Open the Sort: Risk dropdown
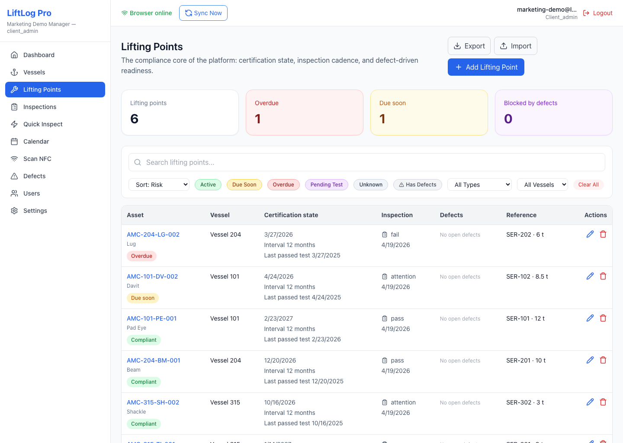623x443 pixels. (159, 185)
